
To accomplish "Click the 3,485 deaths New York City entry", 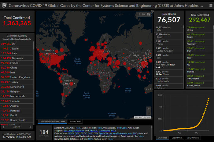I will 168,65.
